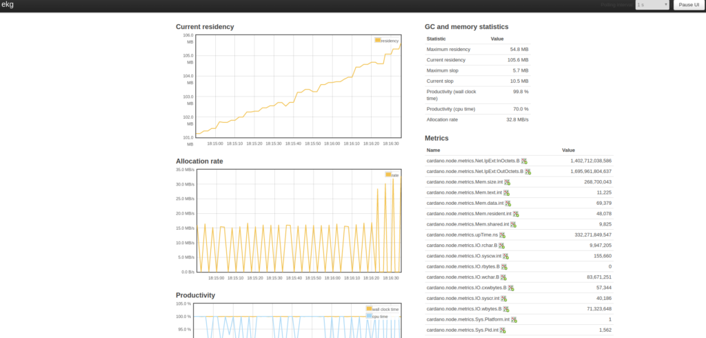Click graph icon beside IO.rchar.B metric
The image size is (706, 338).
502,246
